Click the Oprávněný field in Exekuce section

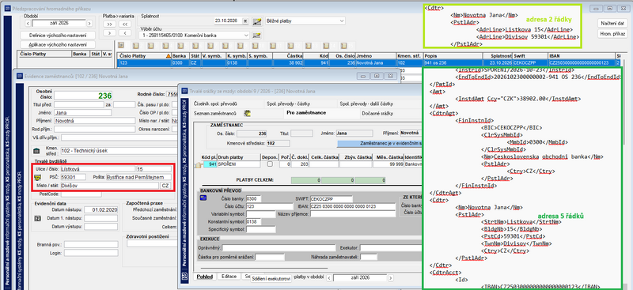(279, 247)
